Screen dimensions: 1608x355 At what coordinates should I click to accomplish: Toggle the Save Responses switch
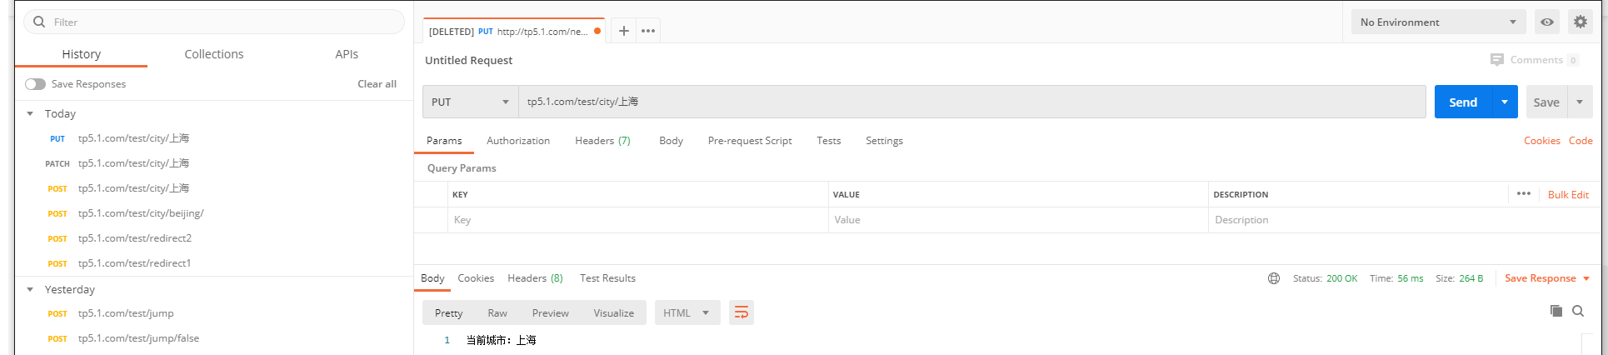pyautogui.click(x=35, y=84)
